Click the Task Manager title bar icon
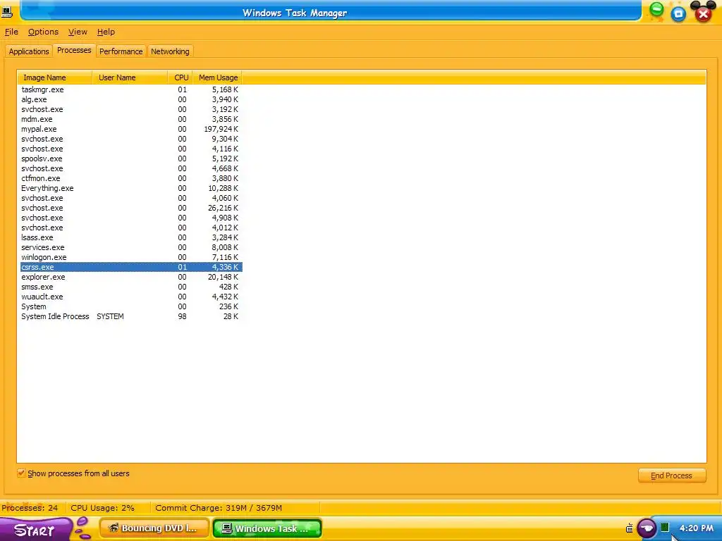Image resolution: width=722 pixels, height=541 pixels. coord(6,12)
